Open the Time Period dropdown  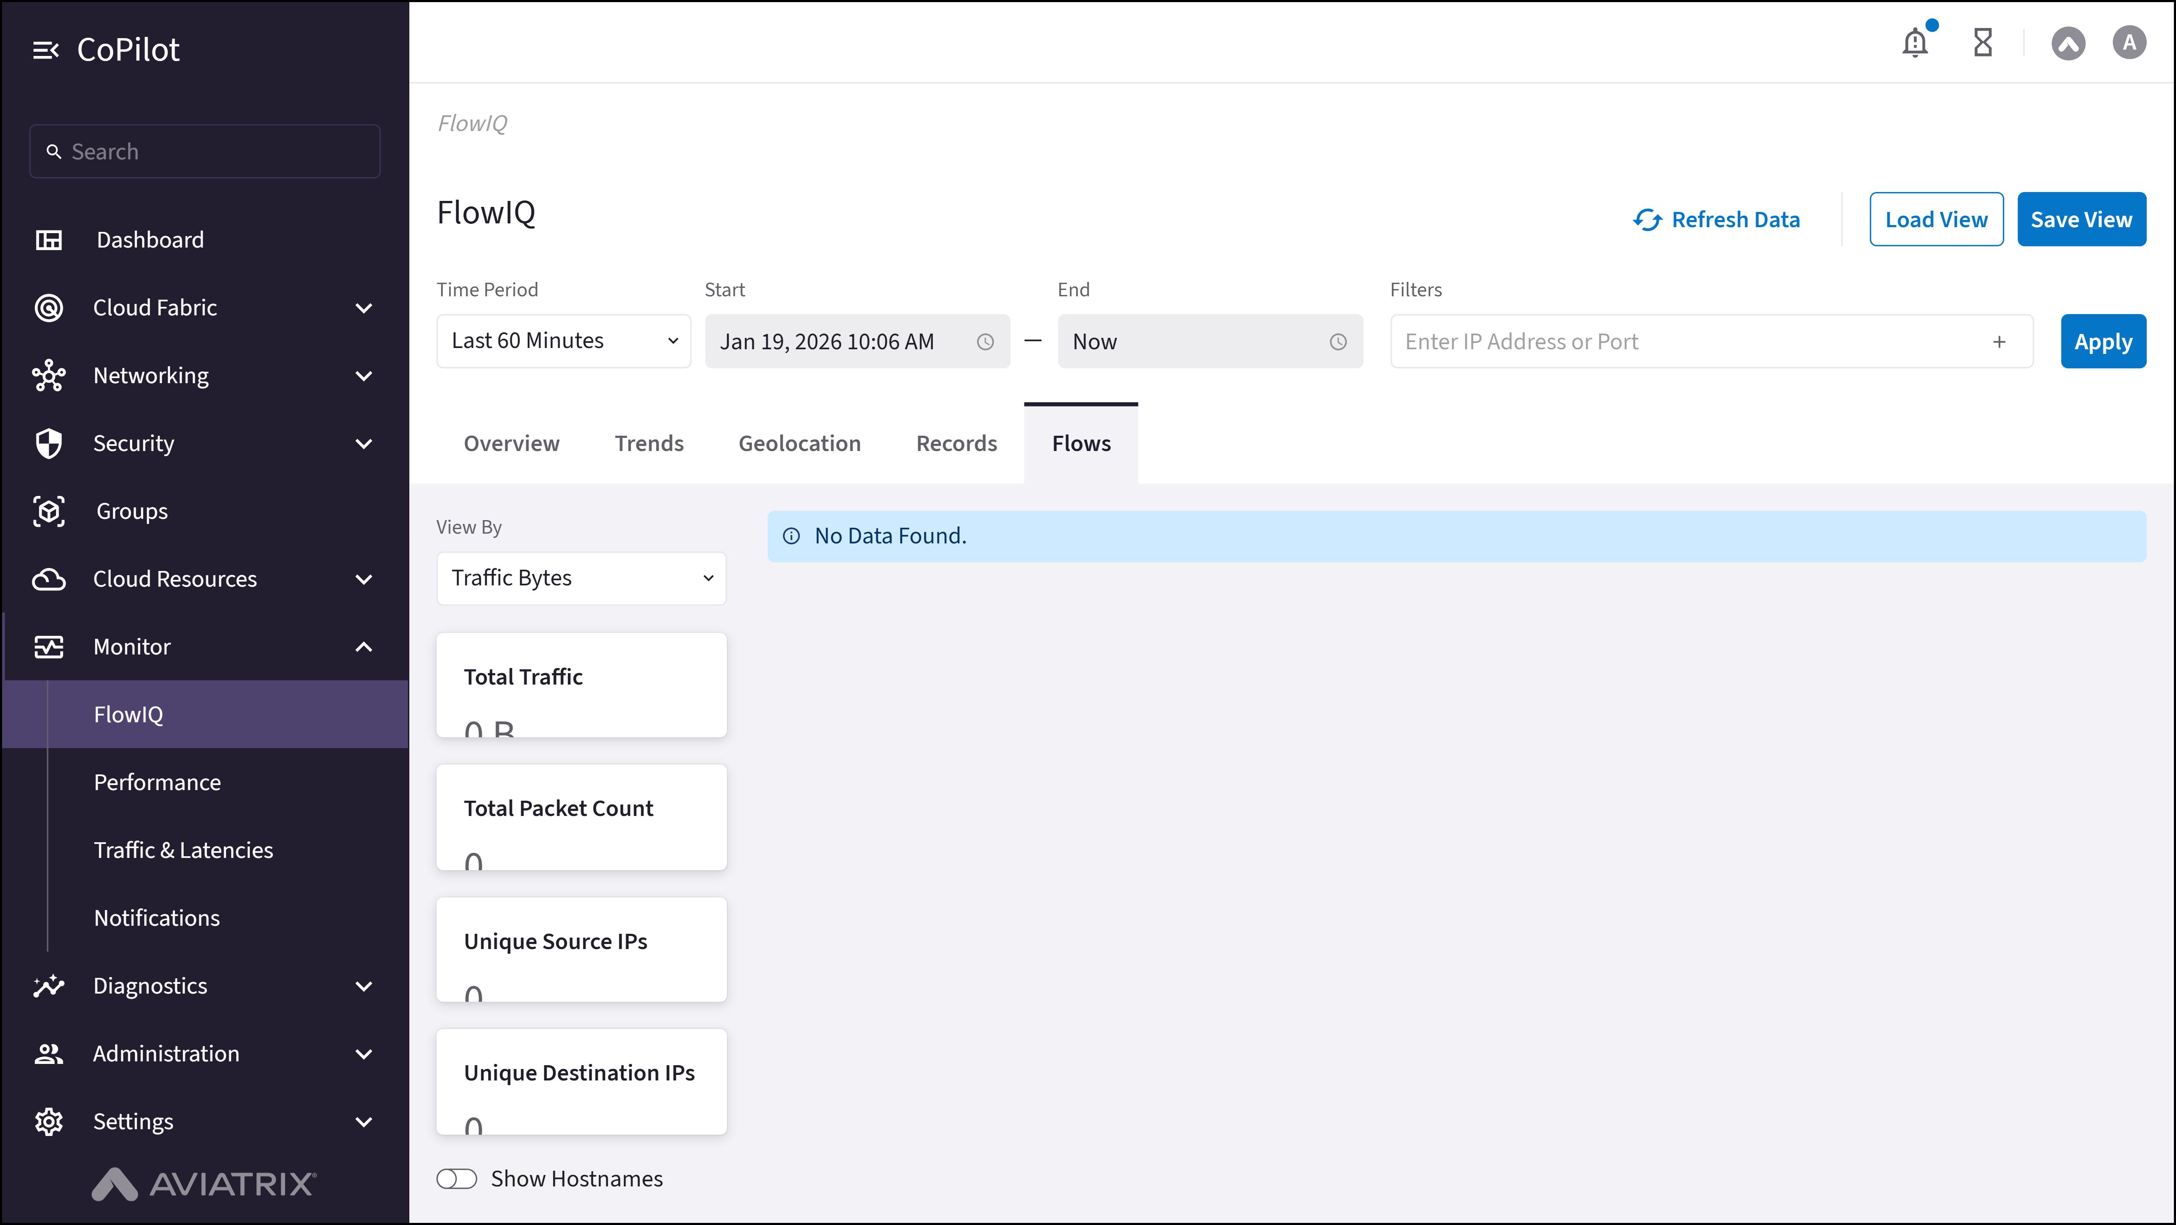[563, 341]
